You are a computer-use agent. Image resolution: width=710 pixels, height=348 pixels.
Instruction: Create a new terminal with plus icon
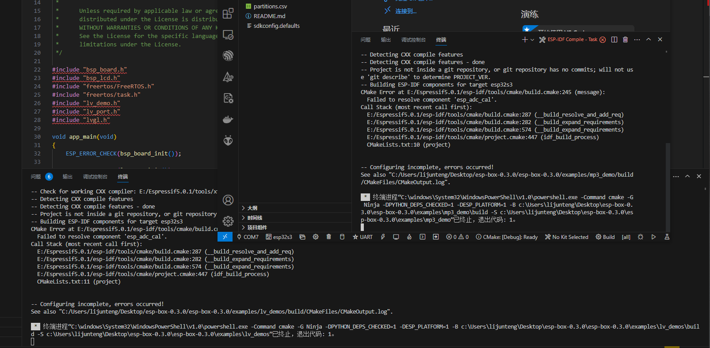click(525, 39)
